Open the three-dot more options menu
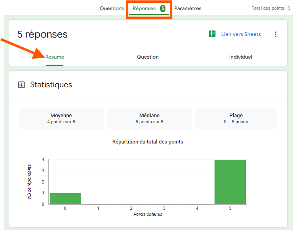This screenshot has height=230, width=293. 275,34
